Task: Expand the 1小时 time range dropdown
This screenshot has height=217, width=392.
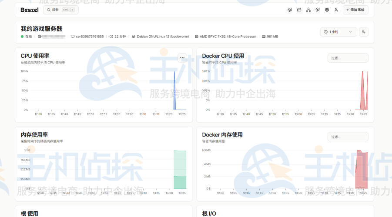Action: (x=338, y=32)
